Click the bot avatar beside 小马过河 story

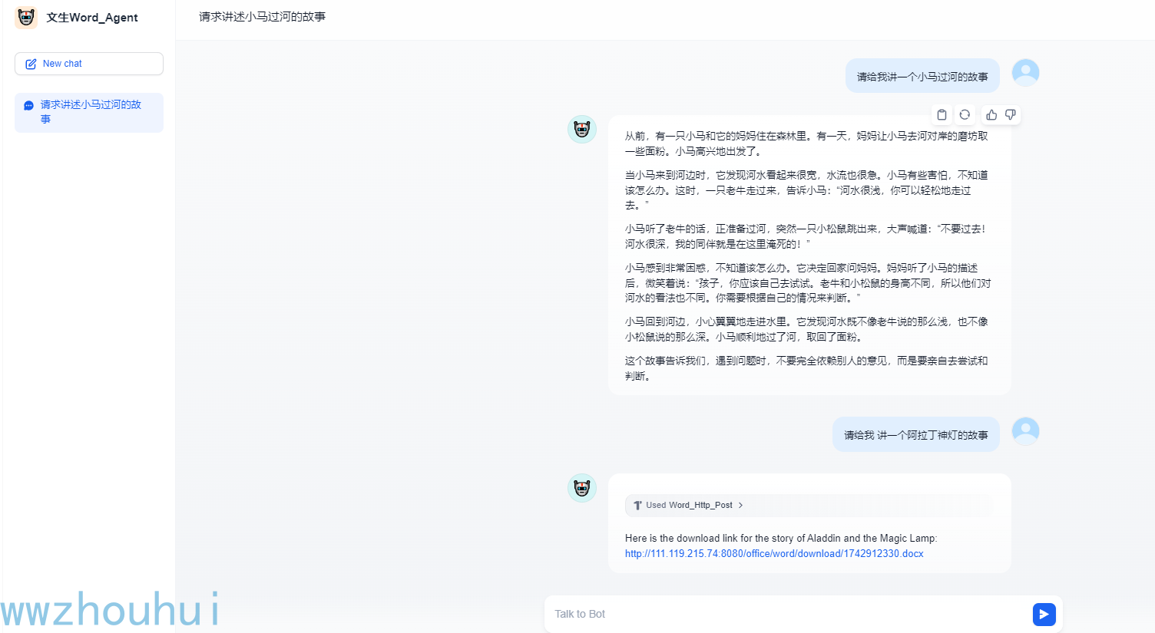point(582,130)
